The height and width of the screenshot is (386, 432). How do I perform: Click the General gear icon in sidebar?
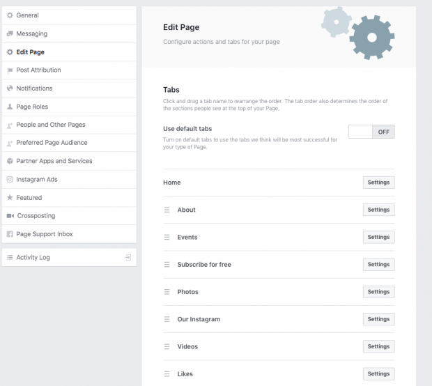[x=10, y=15]
